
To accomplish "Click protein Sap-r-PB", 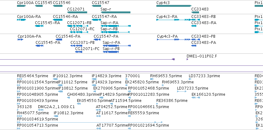I will coord(111,52).
